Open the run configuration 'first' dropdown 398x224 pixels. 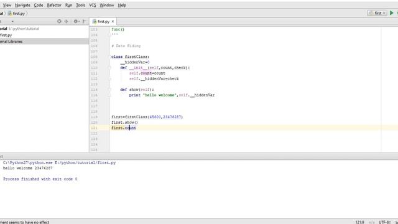click(x=377, y=13)
